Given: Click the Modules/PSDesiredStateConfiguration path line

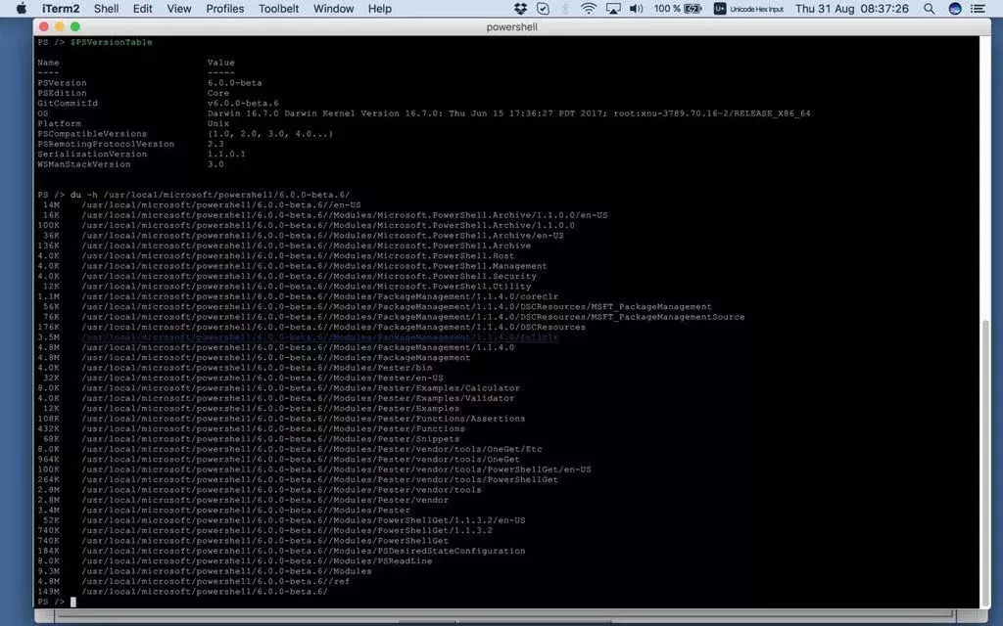Looking at the screenshot, I should (x=304, y=551).
